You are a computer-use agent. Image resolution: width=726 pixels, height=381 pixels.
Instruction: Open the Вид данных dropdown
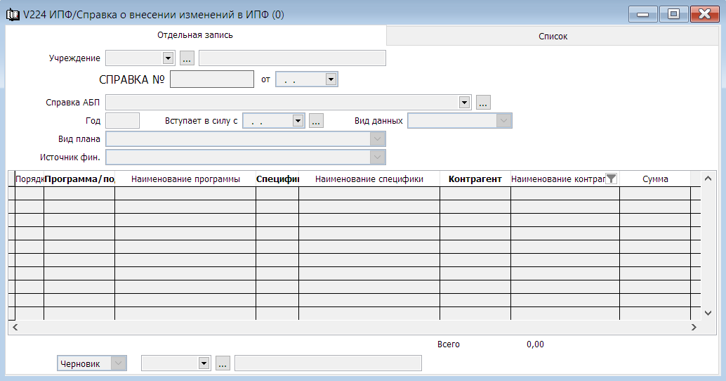click(503, 121)
